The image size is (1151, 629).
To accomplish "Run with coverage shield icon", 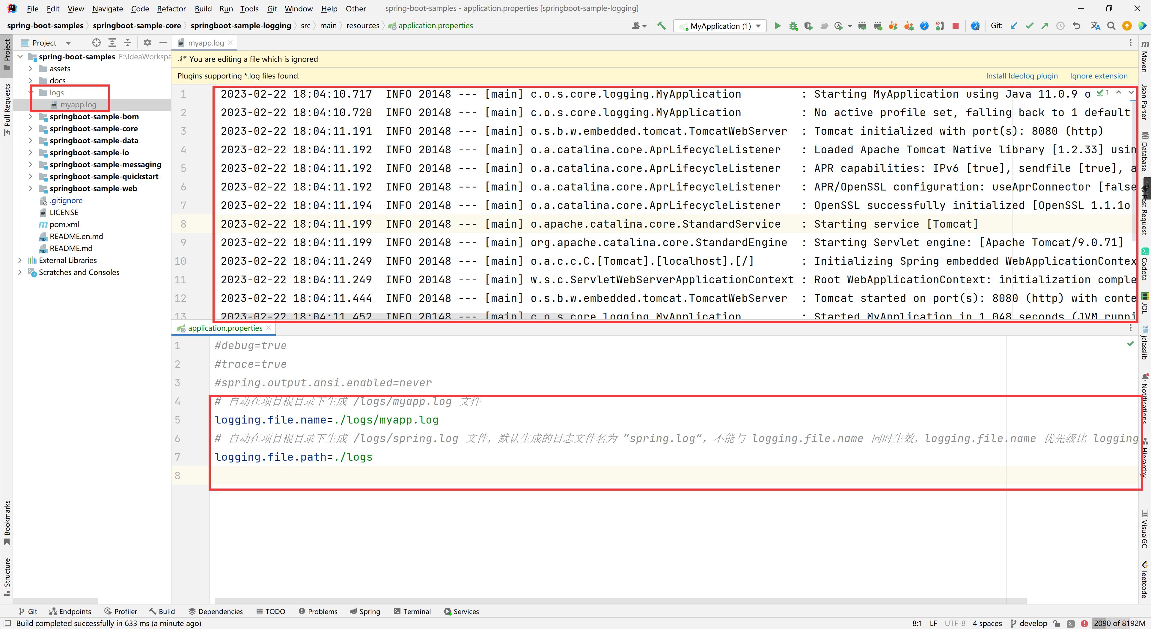I will pyautogui.click(x=808, y=26).
